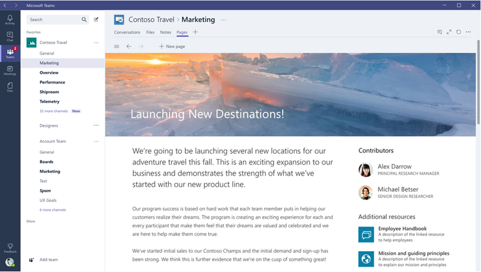481x272 pixels.
Task: Select the Designers team
Action: tap(48, 126)
